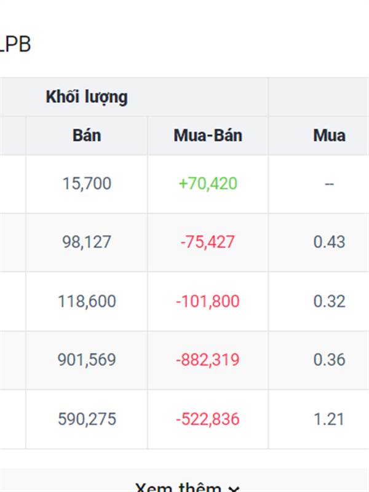
Task: Click the -75,427 net value
Action: click(208, 242)
